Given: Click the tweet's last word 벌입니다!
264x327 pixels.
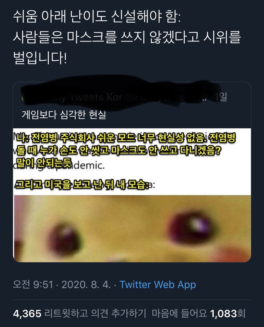Looking at the screenshot, I should click(40, 58).
